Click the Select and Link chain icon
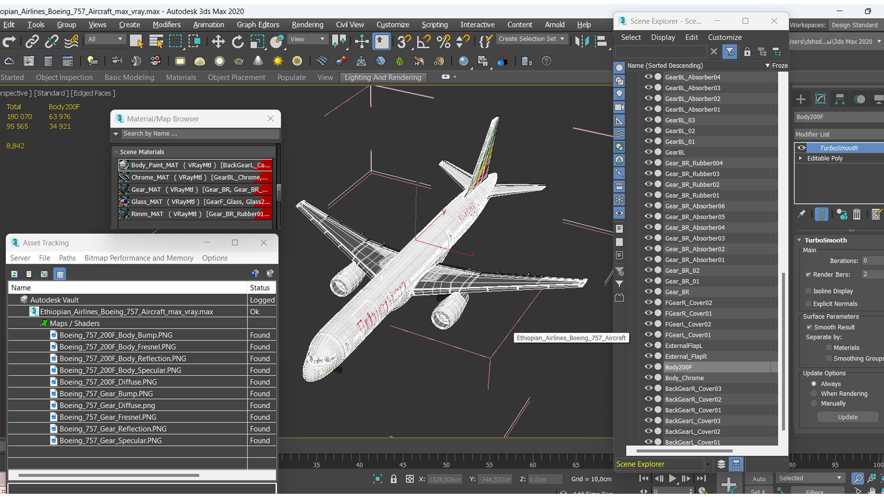Viewport: 884px width, 497px height. [32, 42]
